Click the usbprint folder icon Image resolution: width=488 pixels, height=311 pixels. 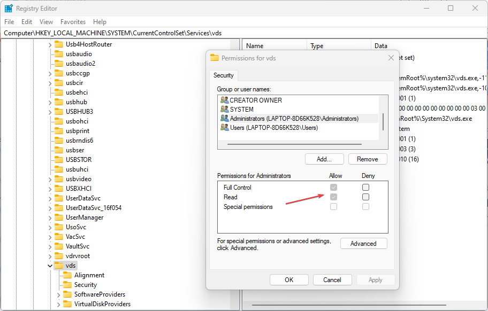click(x=59, y=131)
